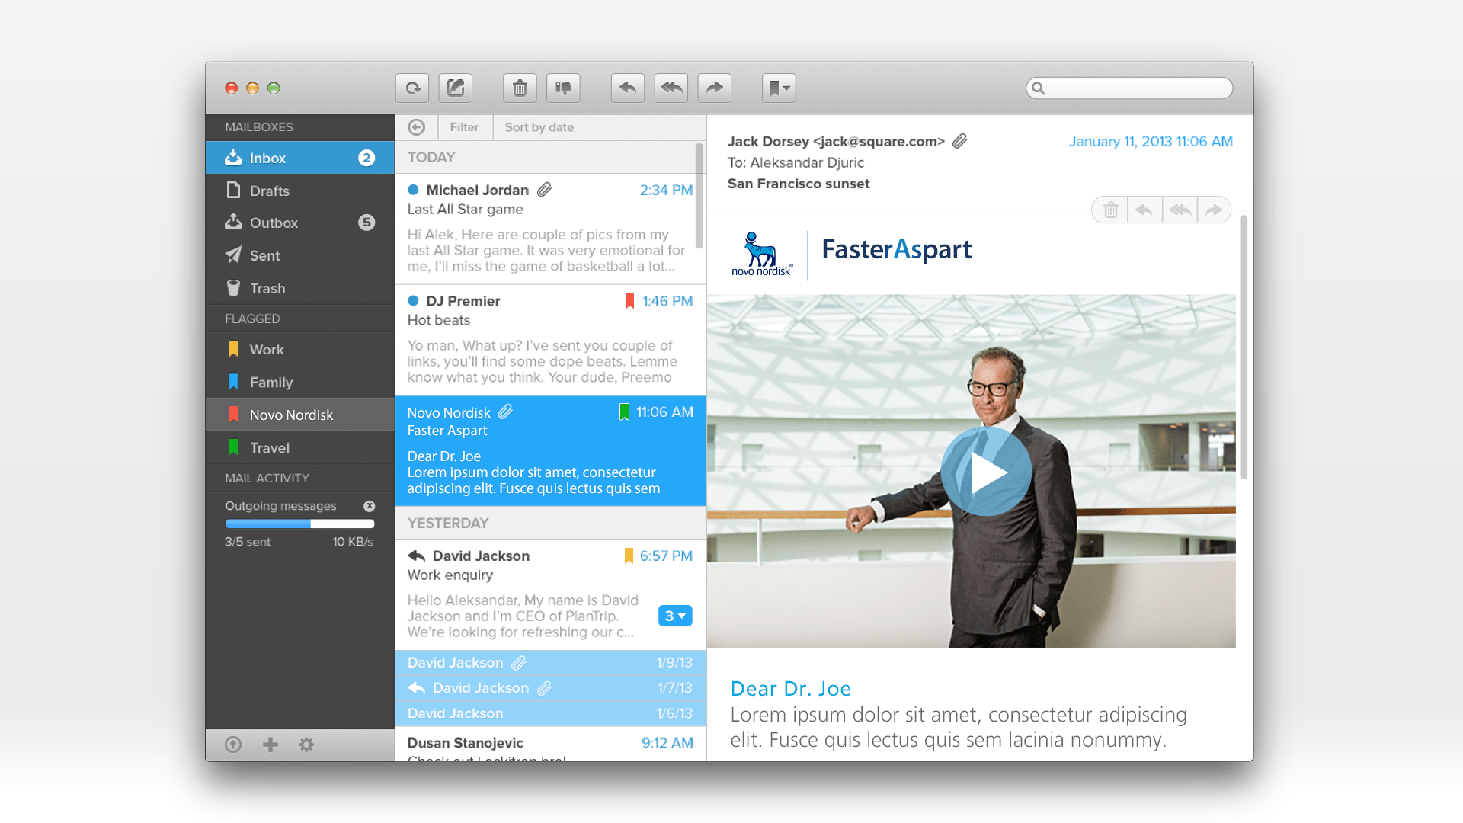Viewport: 1463px width, 823px height.
Task: Play the FasterAspart video
Action: coord(986,472)
